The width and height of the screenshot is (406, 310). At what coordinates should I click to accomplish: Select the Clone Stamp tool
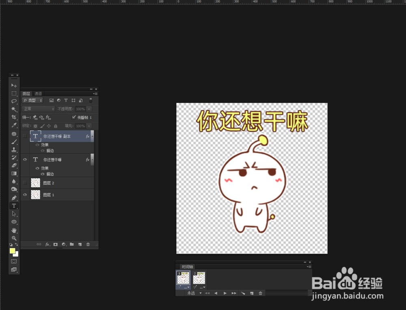click(x=14, y=150)
